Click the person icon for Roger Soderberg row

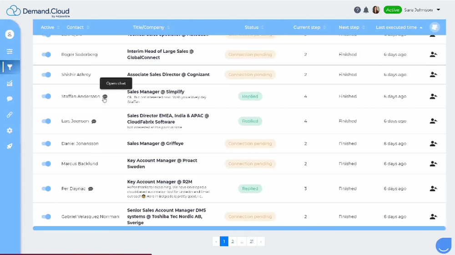click(x=433, y=54)
